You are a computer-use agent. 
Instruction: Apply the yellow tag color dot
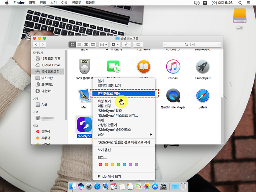(112, 164)
